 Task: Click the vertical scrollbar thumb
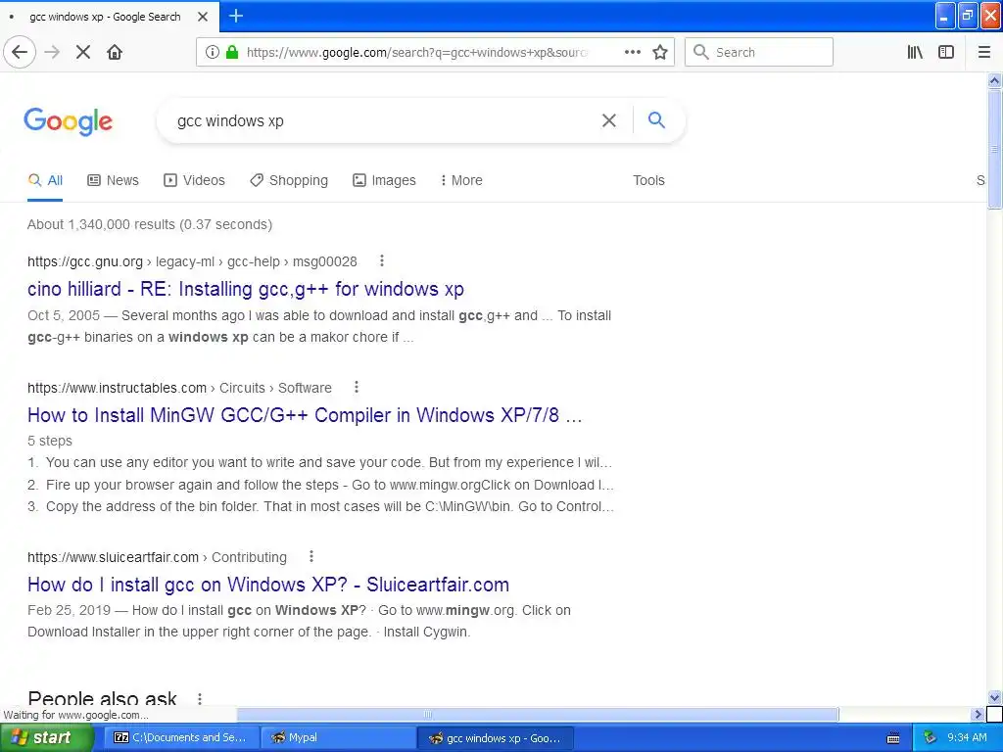tap(994, 149)
